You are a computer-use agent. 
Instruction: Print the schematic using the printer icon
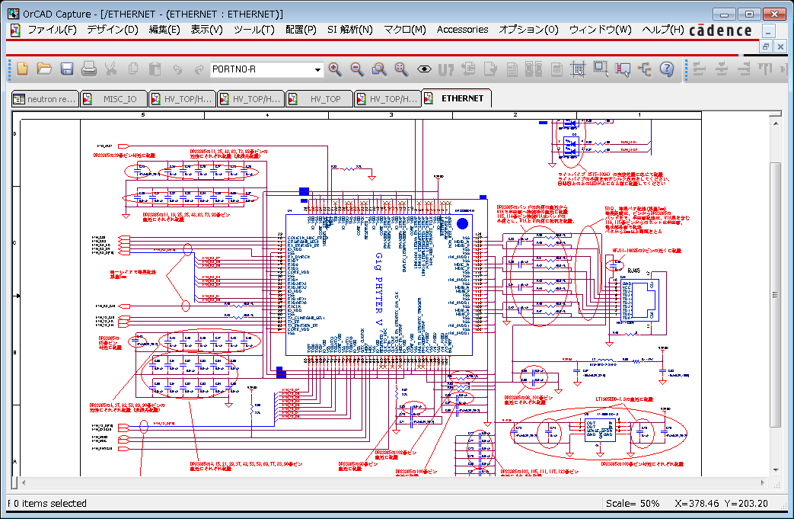click(x=88, y=69)
